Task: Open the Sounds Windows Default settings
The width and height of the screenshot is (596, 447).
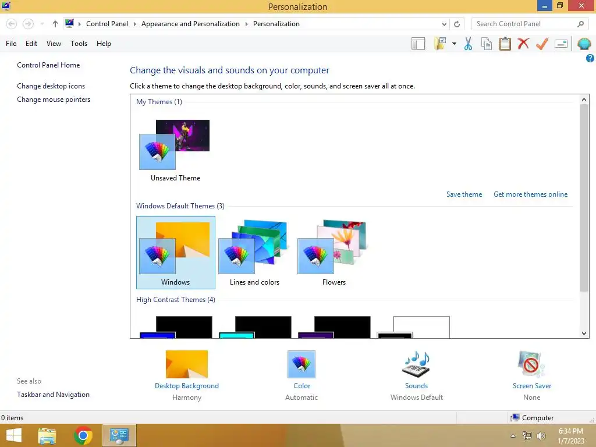Action: click(416, 375)
